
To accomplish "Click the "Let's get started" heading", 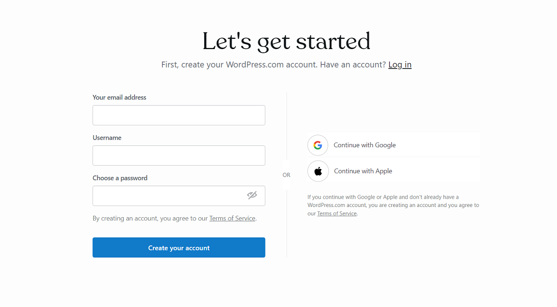I will click(x=286, y=41).
